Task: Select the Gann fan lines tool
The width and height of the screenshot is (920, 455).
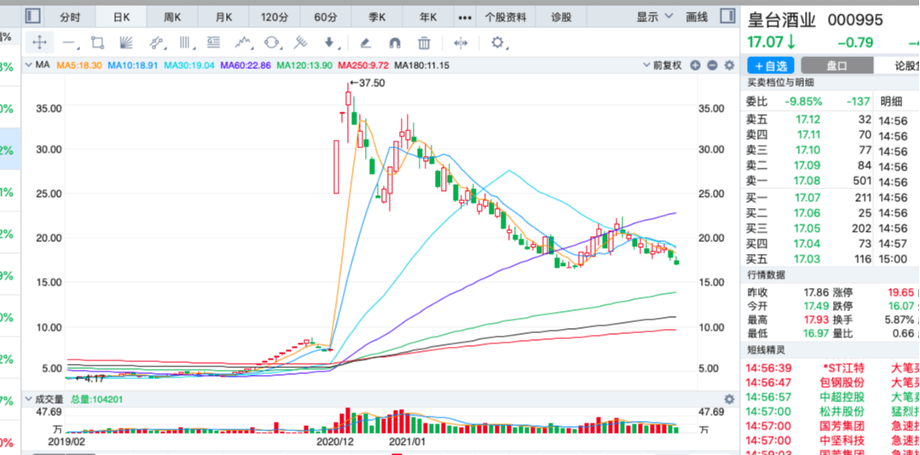Action: point(126,43)
